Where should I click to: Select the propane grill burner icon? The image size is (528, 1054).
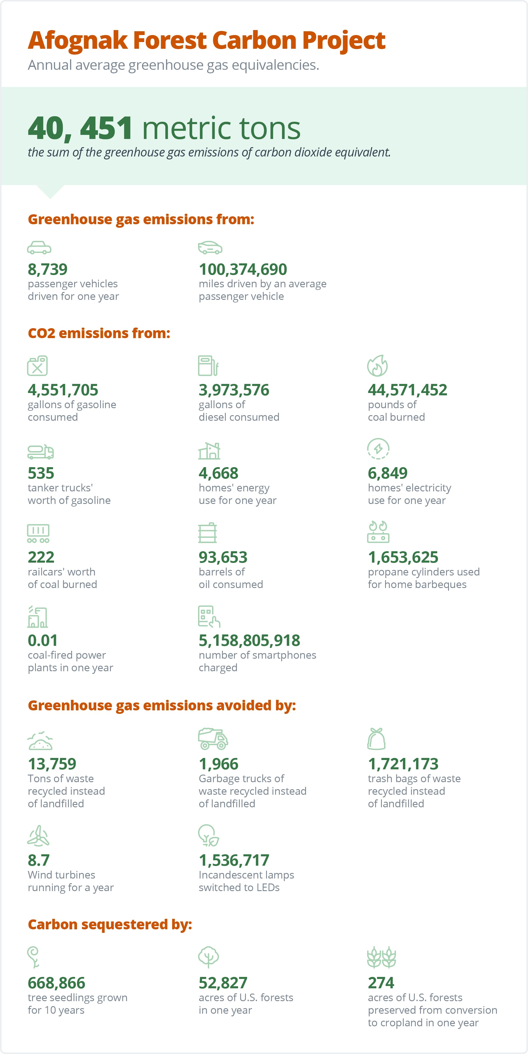(x=378, y=532)
